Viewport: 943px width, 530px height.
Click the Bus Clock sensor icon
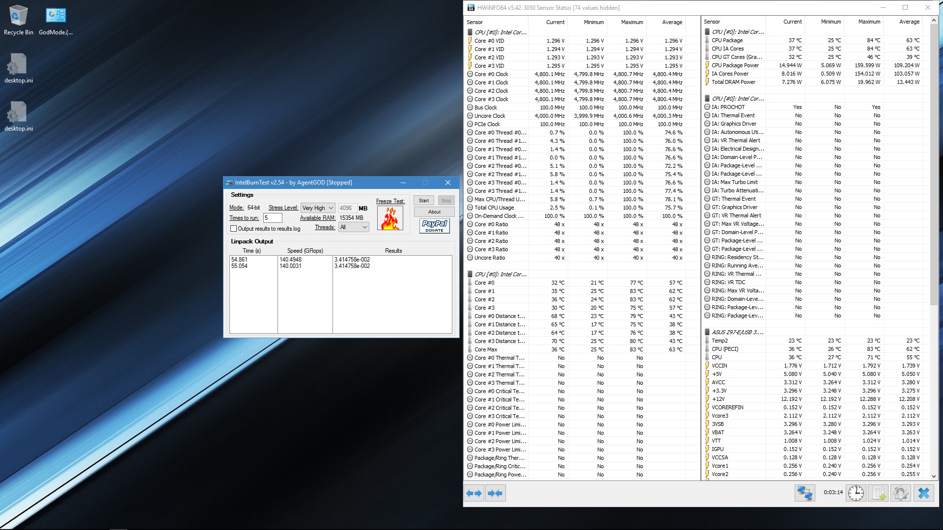[x=470, y=107]
